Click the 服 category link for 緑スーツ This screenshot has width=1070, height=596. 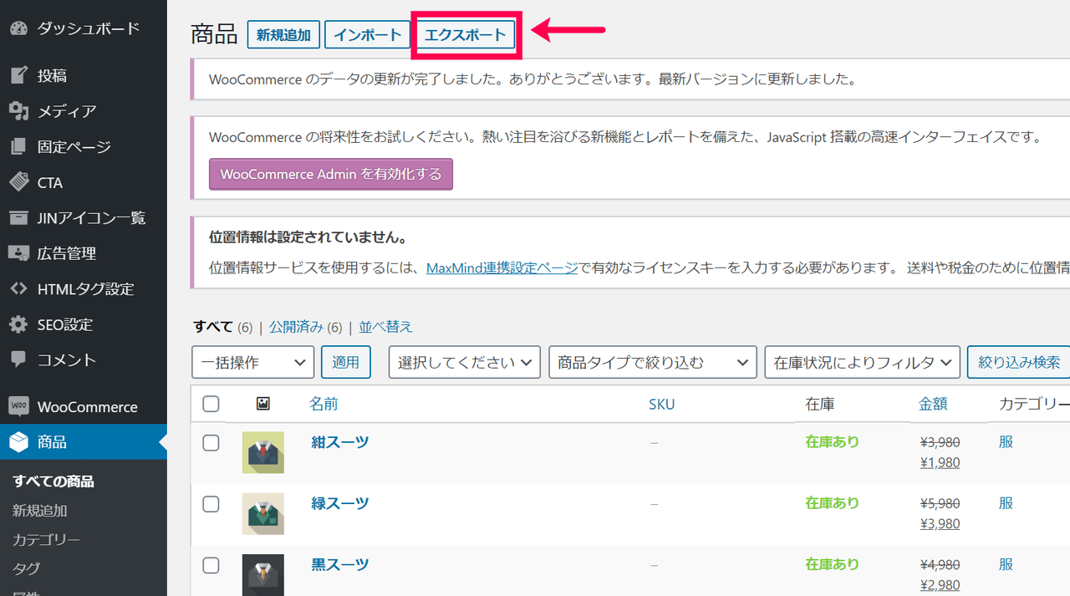point(1006,502)
